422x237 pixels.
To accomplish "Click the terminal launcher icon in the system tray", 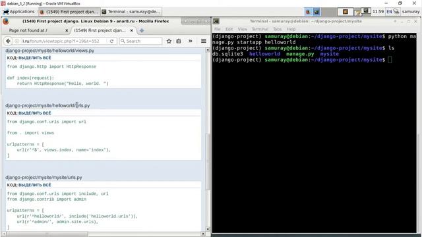I will (x=316, y=12).
